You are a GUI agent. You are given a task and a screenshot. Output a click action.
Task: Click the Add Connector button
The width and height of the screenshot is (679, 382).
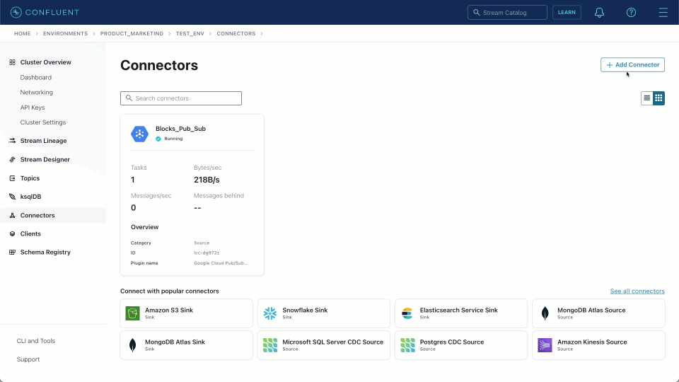[632, 65]
